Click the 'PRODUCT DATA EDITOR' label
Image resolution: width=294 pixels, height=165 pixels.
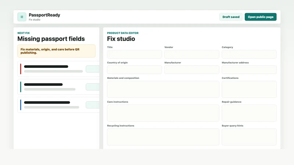click(x=123, y=33)
